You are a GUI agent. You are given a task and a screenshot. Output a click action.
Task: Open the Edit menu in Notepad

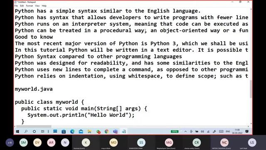pos(22,6)
